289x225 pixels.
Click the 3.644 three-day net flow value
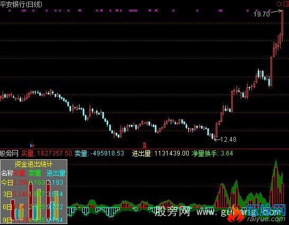click(55, 194)
